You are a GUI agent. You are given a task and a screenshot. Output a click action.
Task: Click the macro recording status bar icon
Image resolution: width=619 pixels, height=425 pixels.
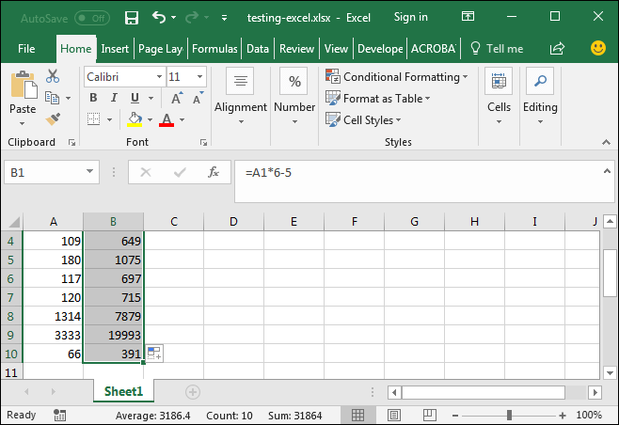click(x=60, y=415)
